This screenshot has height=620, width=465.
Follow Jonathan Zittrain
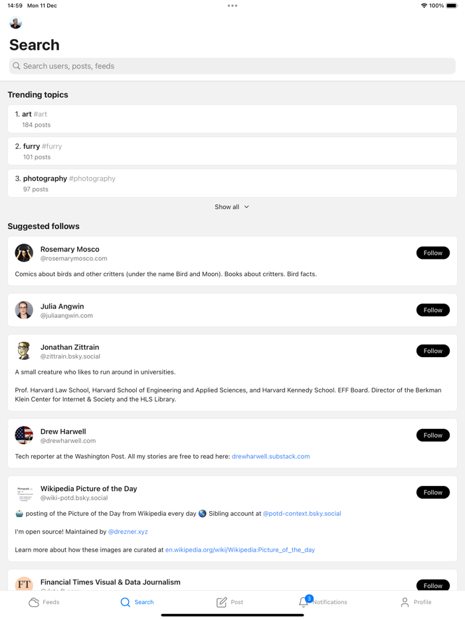432,350
